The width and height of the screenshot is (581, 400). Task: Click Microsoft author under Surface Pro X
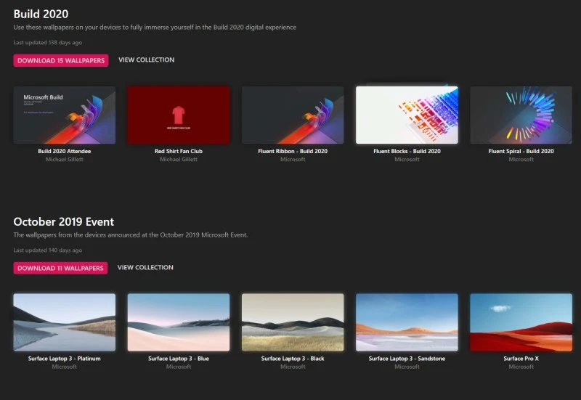521,367
